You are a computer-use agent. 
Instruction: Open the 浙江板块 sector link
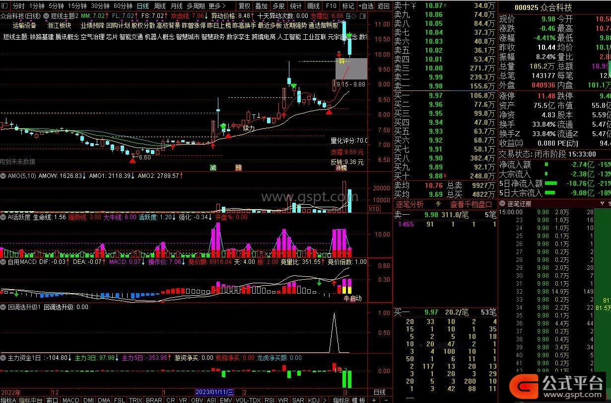pyautogui.click(x=59, y=25)
